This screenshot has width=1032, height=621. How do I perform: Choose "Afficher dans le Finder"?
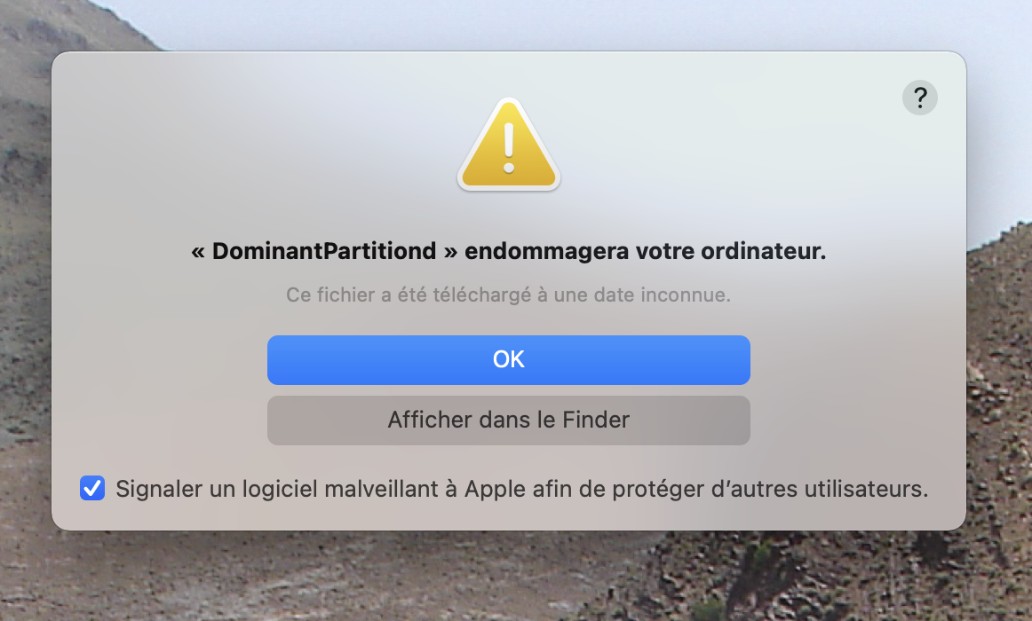[x=508, y=420]
